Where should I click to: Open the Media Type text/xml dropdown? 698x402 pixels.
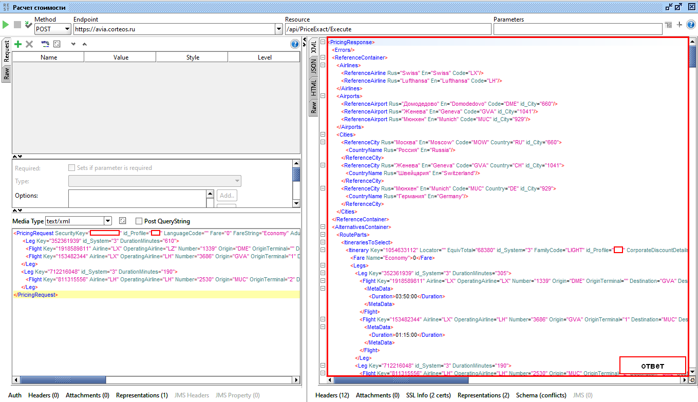[x=107, y=221]
